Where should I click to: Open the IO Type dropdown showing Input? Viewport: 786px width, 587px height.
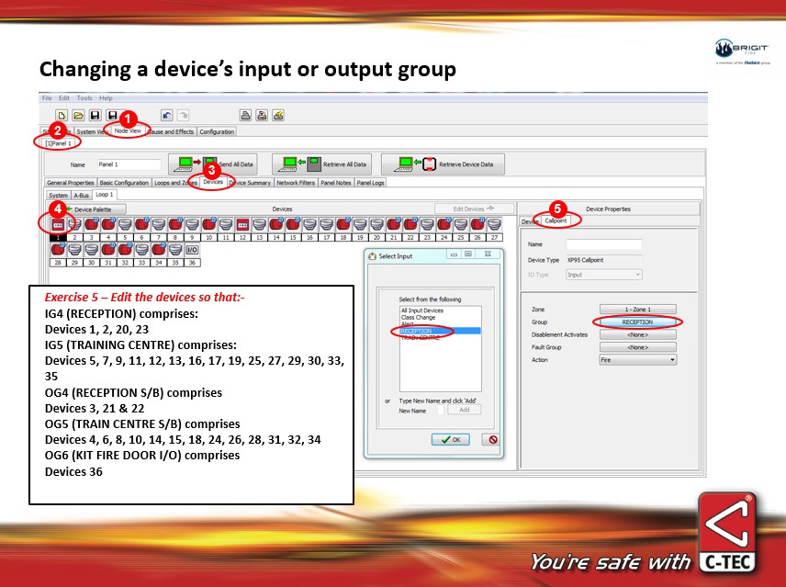point(604,275)
